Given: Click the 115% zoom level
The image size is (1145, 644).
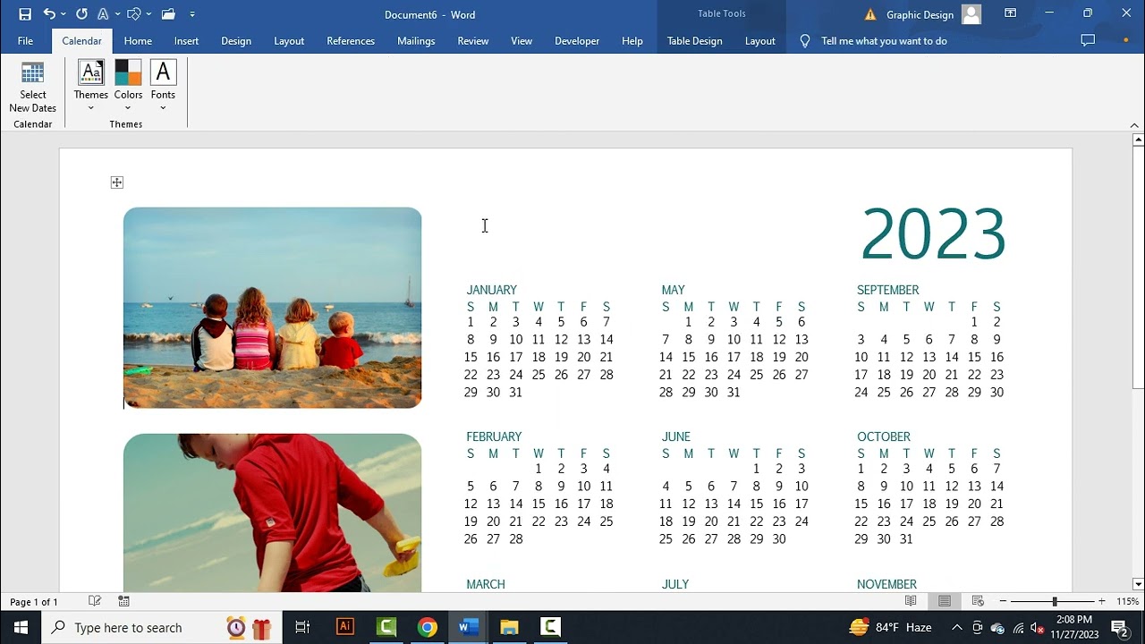Looking at the screenshot, I should tap(1126, 602).
